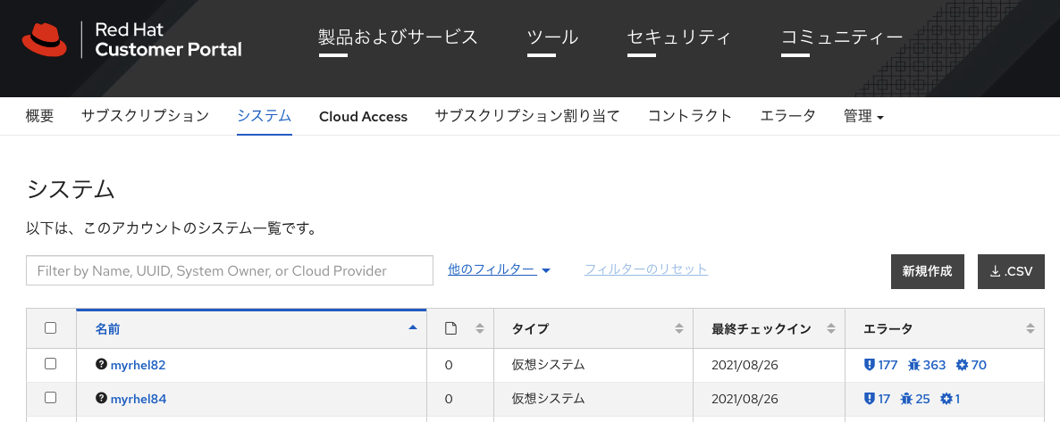This screenshot has height=422, width=1060.
Task: Open コントラクト tab
Action: click(690, 116)
